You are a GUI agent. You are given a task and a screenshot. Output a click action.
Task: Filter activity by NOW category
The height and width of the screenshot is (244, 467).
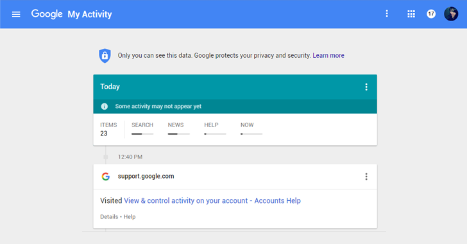[x=247, y=125]
